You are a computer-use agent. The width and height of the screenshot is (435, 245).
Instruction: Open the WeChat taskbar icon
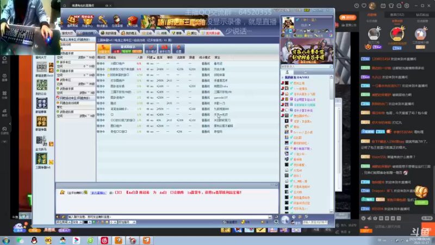pos(20,240)
